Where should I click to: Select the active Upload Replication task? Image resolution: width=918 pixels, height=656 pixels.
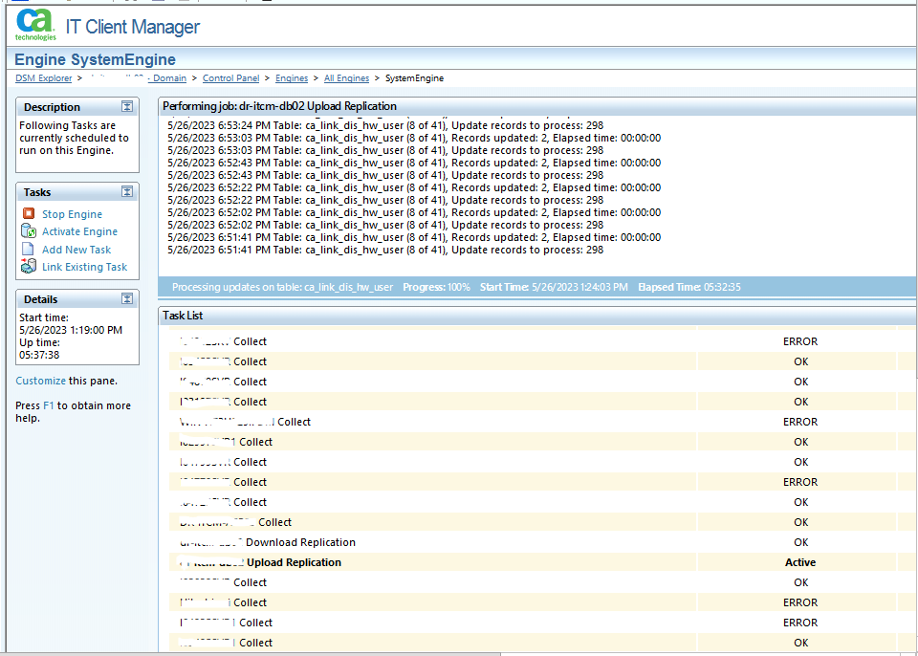coord(294,562)
